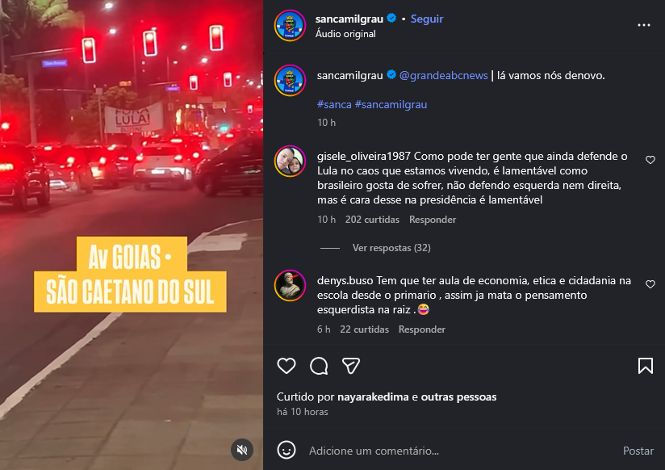Expand Ver respostas (32)

tap(391, 248)
